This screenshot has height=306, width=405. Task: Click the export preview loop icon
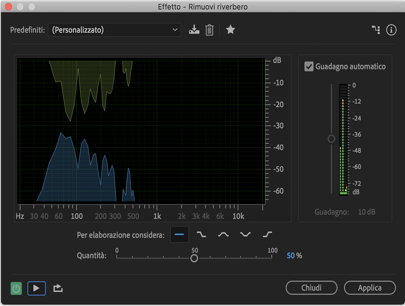58,288
